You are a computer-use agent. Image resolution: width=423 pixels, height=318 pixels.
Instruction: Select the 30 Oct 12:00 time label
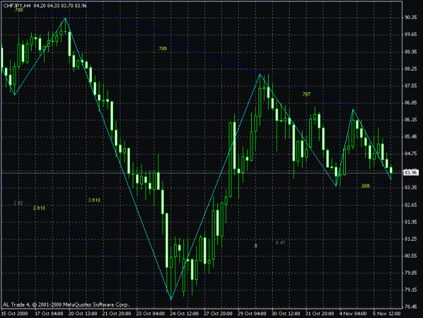point(286,313)
